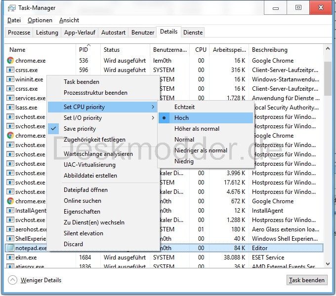Switch to the Dienste tab
This screenshot has height=296, width=336.
[193, 33]
